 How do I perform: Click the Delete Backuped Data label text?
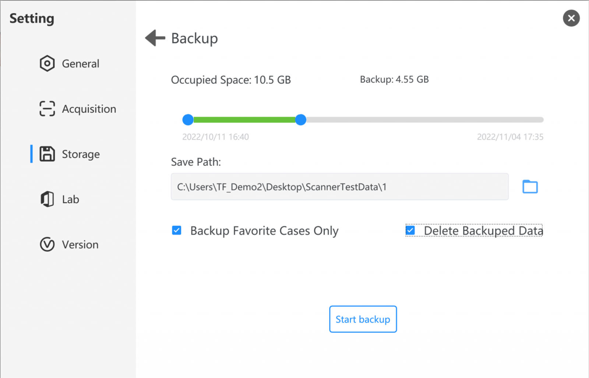pos(483,231)
